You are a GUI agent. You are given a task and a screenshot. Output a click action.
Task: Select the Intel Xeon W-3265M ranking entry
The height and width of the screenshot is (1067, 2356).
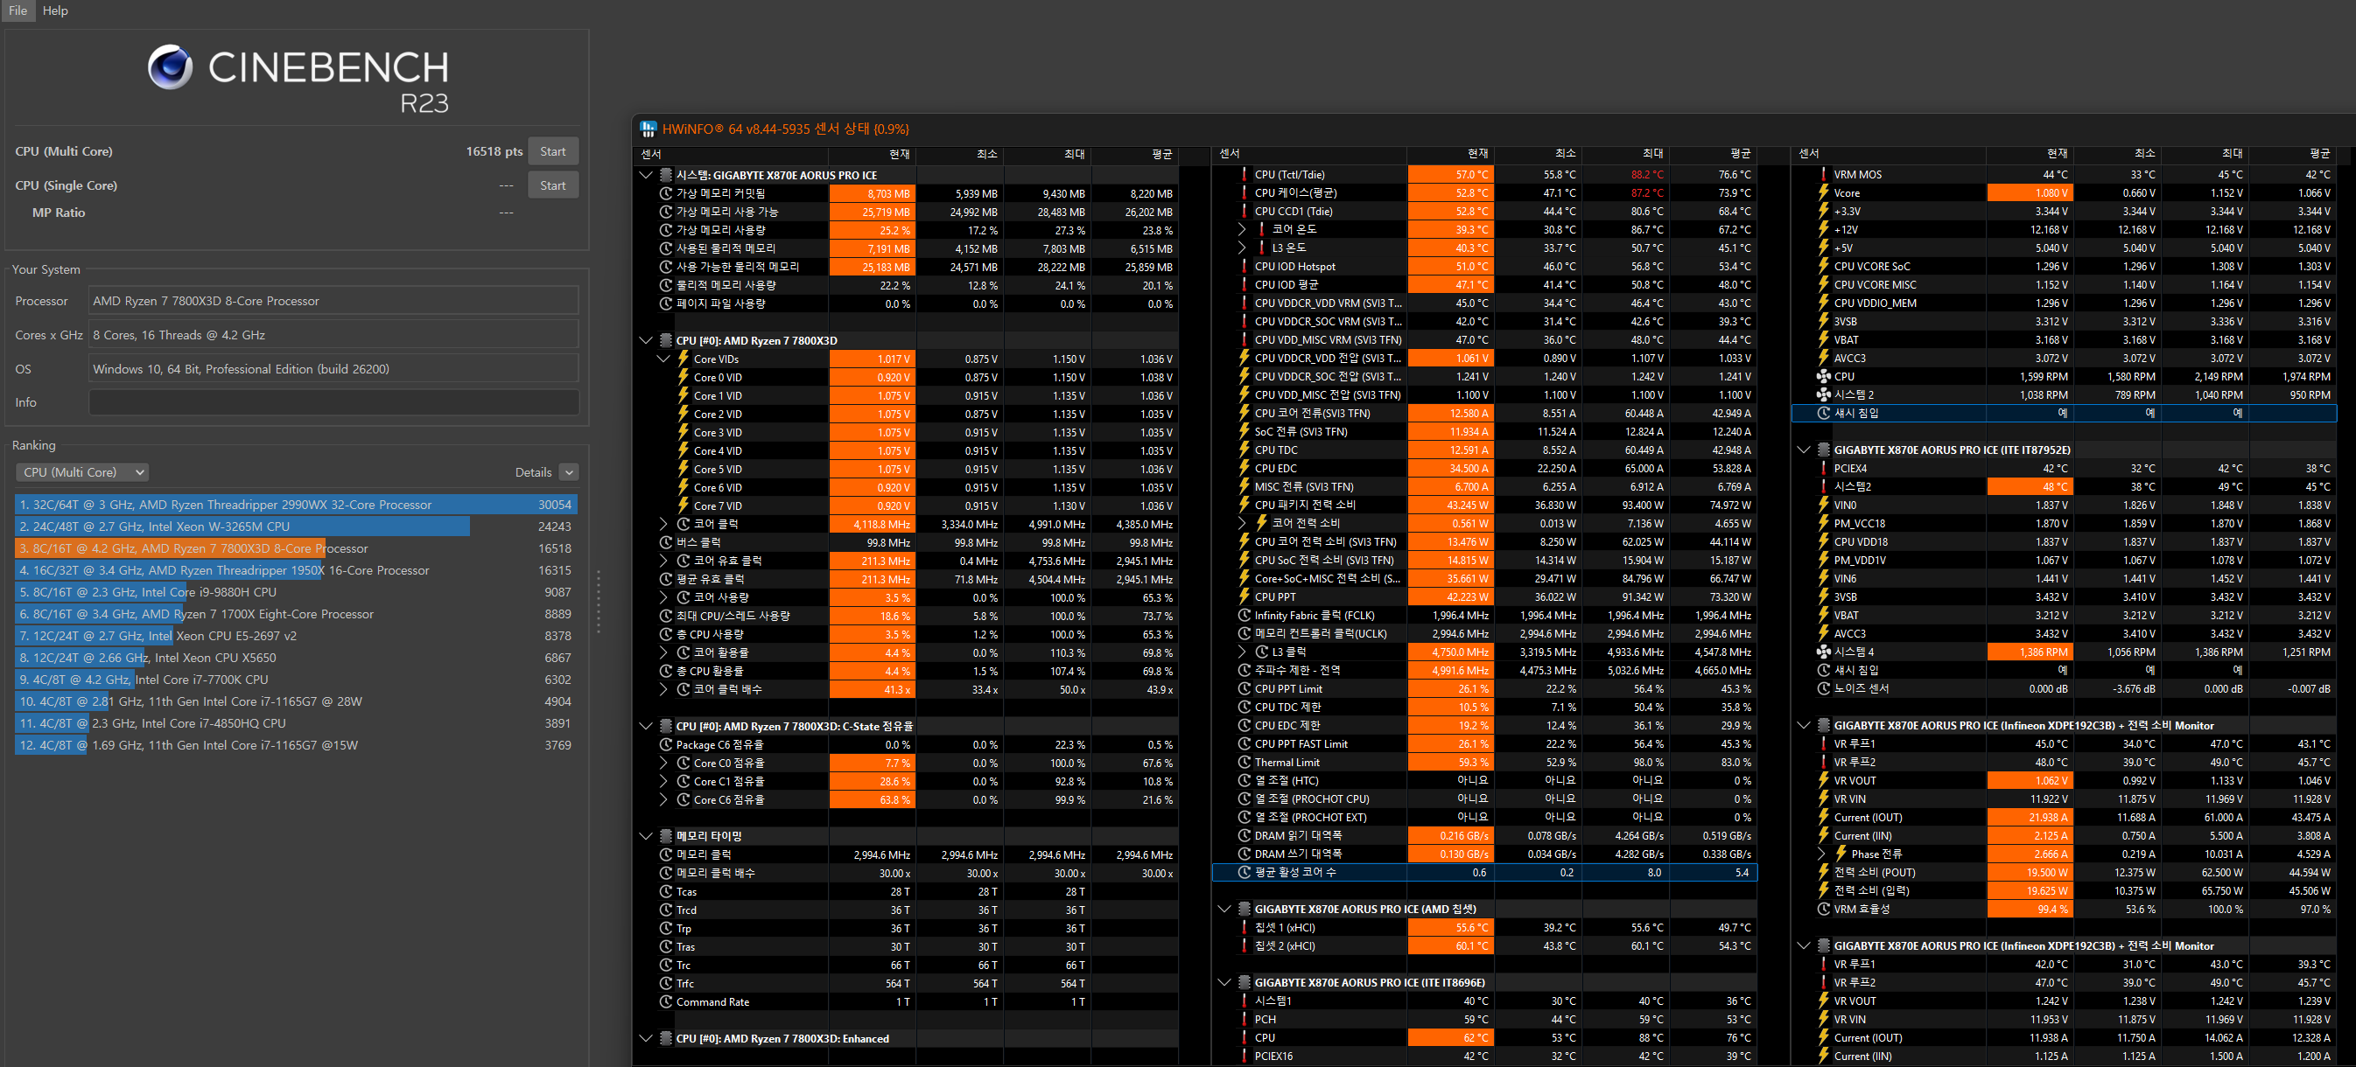click(x=296, y=527)
